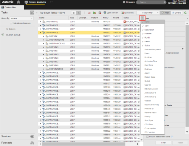This screenshot has width=189, height=146.
Task: Switch to list view icon in toolbar
Action: (74, 13)
